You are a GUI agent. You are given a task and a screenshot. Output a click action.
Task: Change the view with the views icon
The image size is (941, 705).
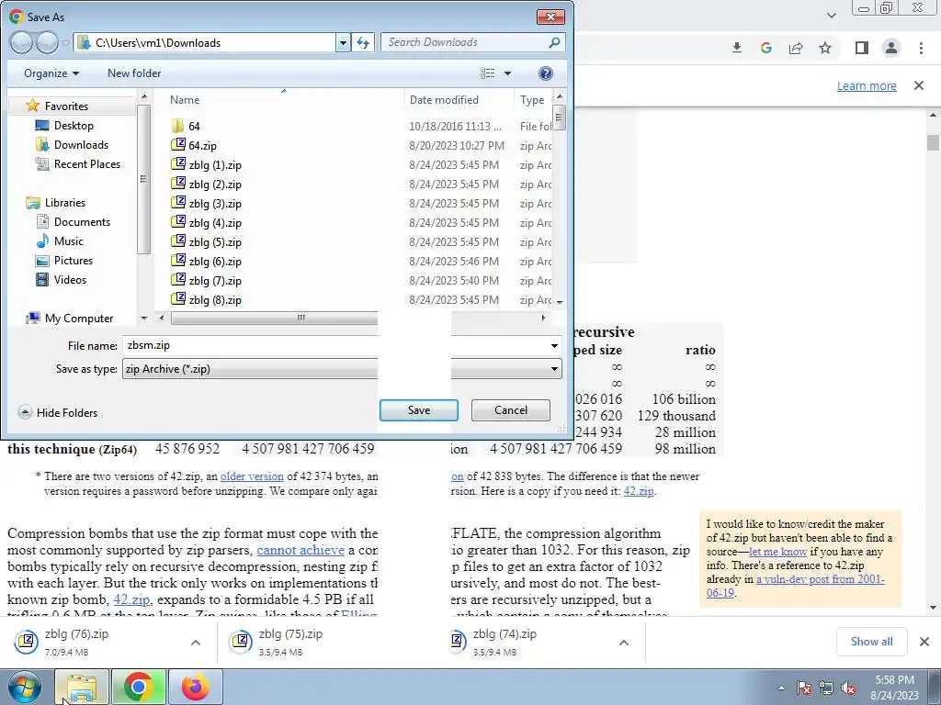488,73
